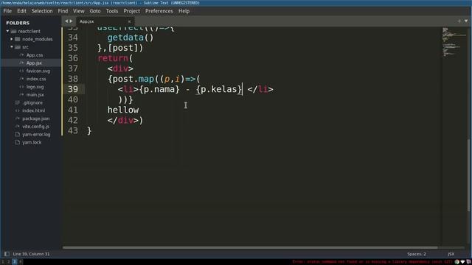Open App.jsx in the sidebar
This screenshot has height=265, width=472.
click(x=34, y=63)
